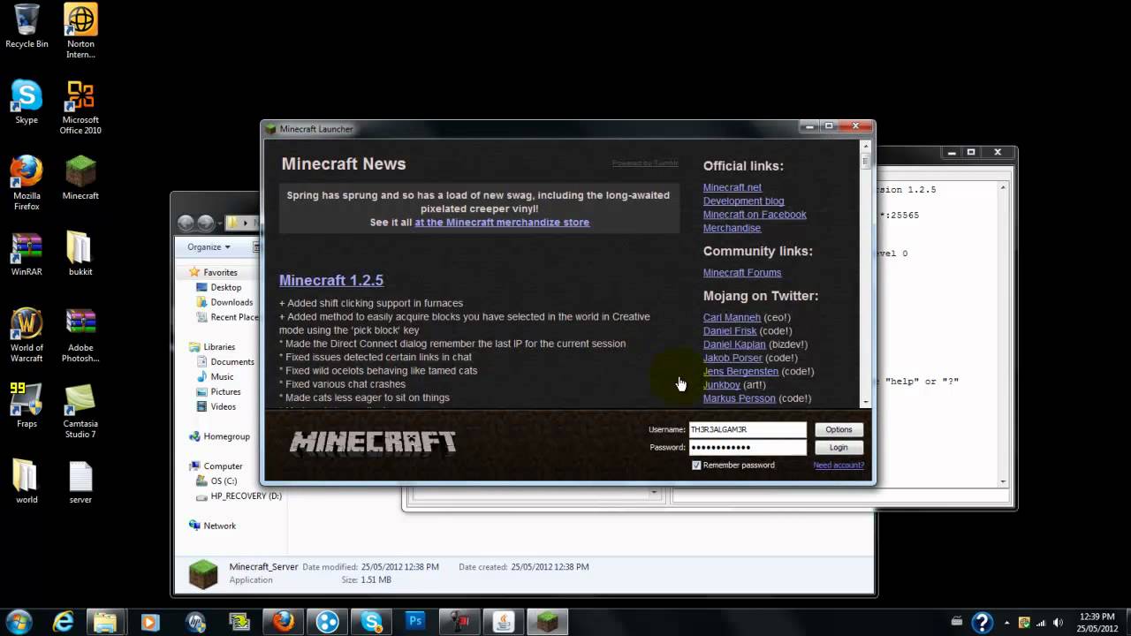
Task: Select HP_RECOVERY (D:) drive in Explorer
Action: 246,496
